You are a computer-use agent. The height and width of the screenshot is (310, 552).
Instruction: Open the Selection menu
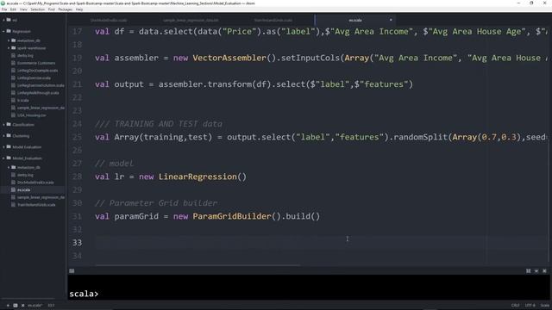coord(37,9)
